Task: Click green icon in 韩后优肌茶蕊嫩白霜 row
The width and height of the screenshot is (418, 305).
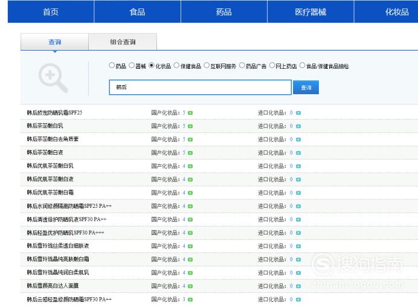Action: (x=190, y=193)
